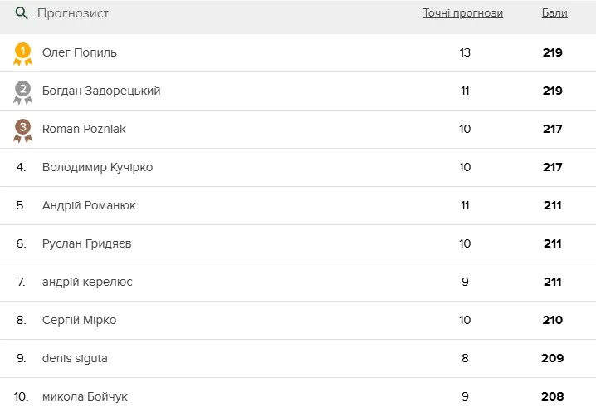
Task: Click Roman Pozniak's 217 points value
Action: click(553, 129)
